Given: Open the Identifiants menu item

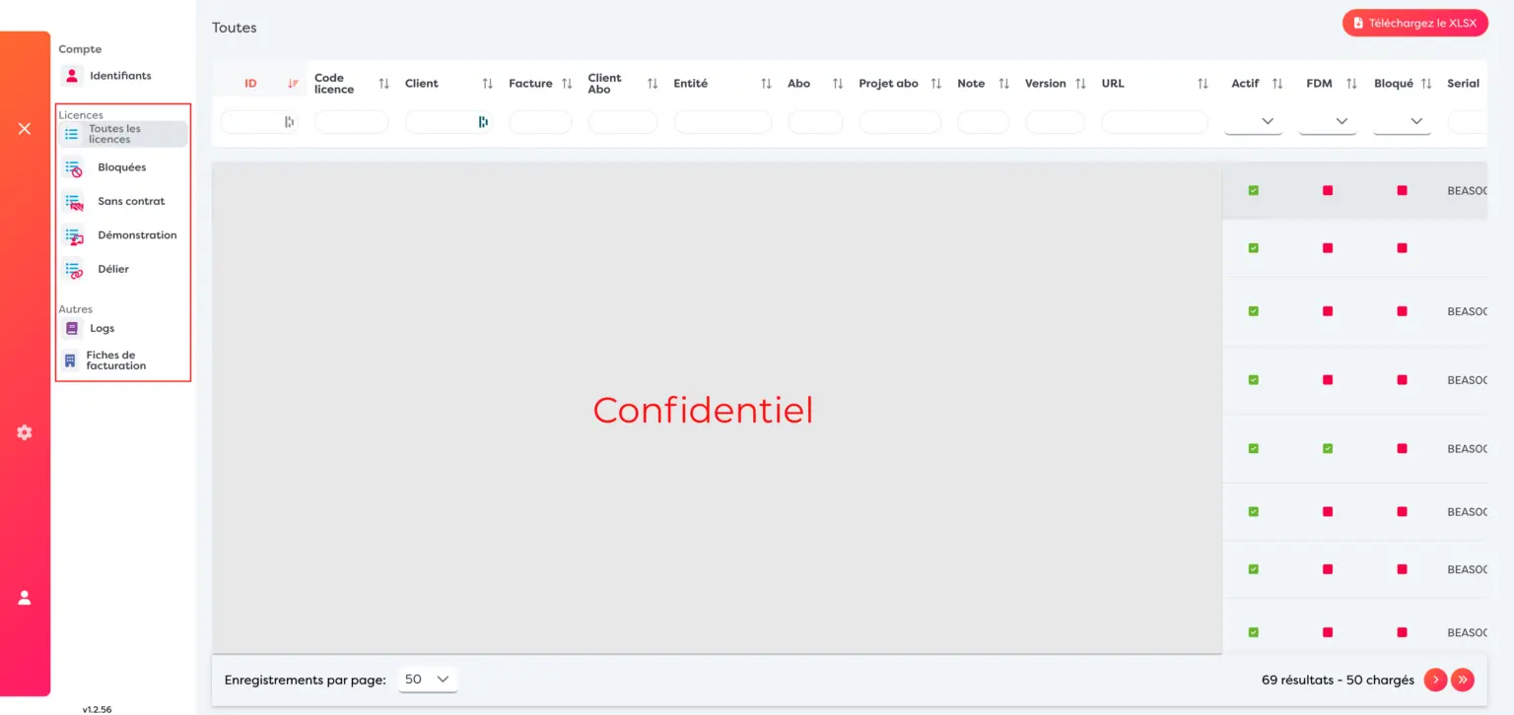Looking at the screenshot, I should (x=122, y=76).
